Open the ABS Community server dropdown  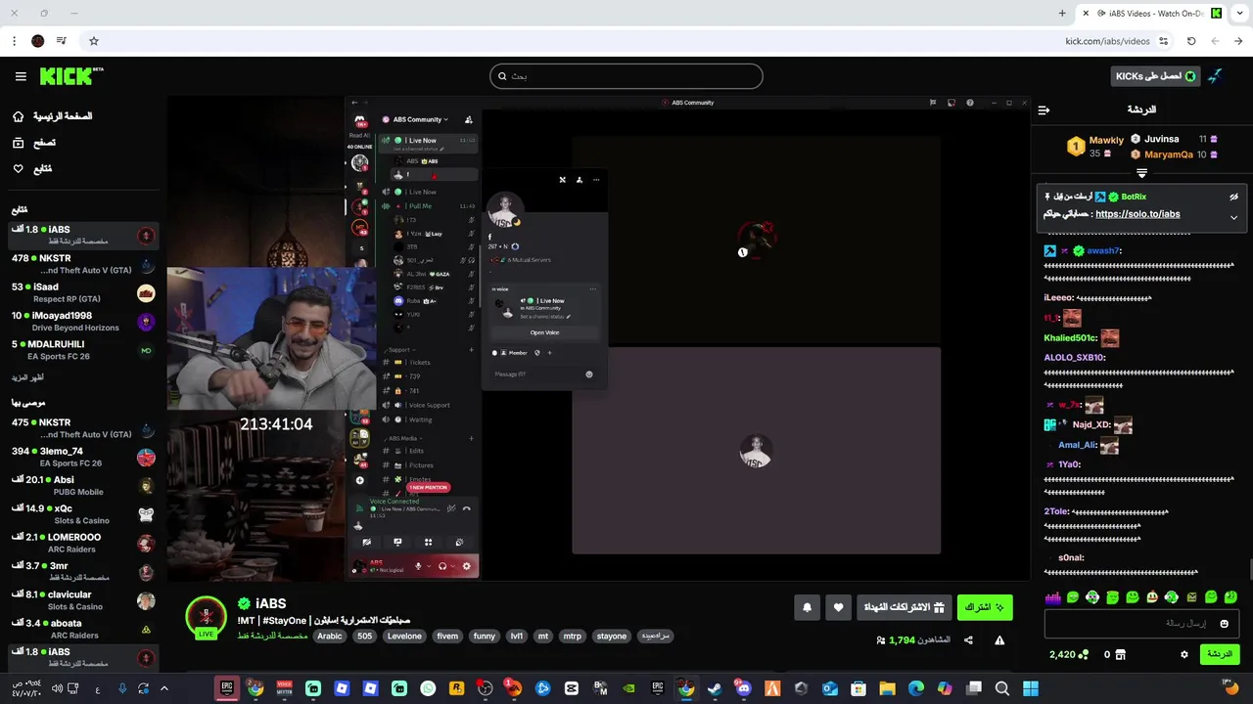[x=421, y=119]
